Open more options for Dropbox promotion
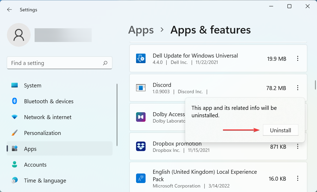317x192 pixels. pos(298,146)
